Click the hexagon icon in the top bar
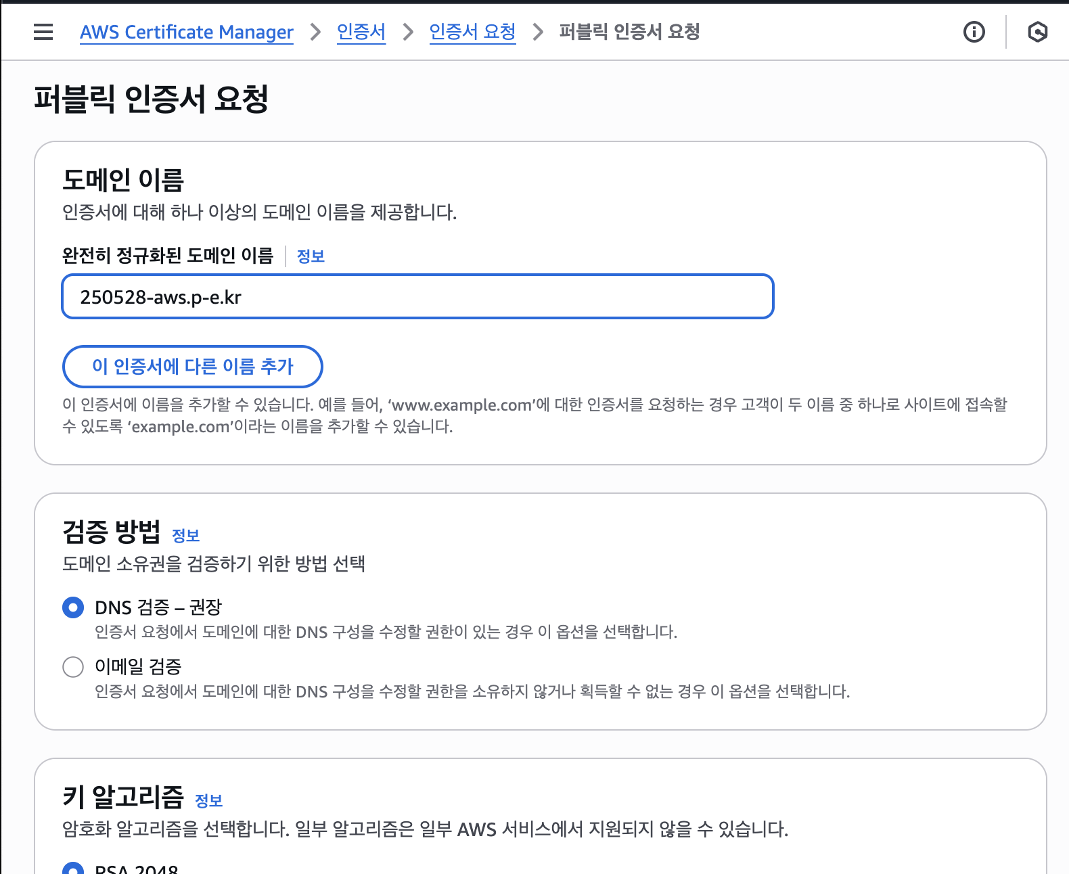This screenshot has height=874, width=1069. pos(1037,32)
